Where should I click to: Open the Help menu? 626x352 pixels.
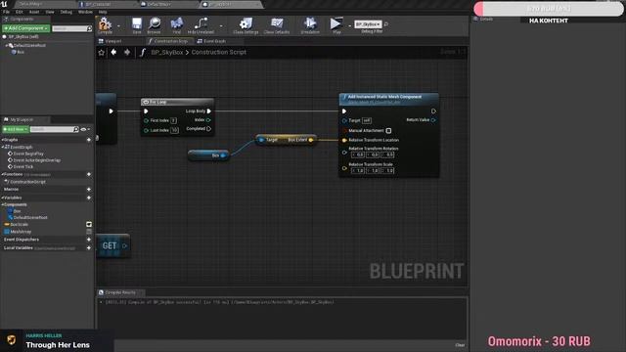coord(103,12)
